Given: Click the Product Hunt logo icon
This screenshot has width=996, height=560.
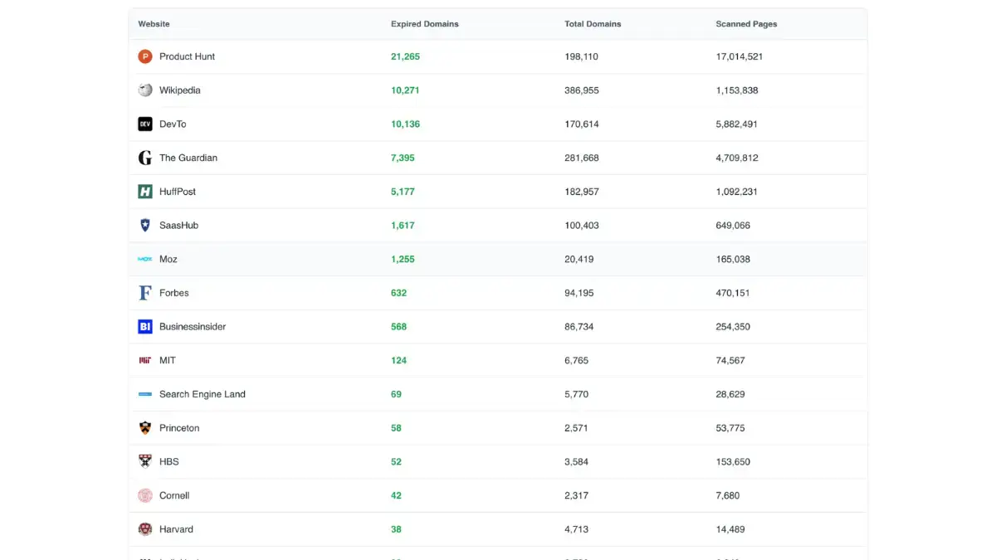Looking at the screenshot, I should 145,56.
